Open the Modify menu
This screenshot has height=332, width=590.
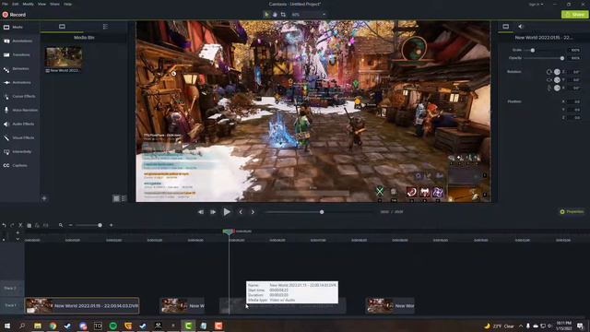coord(29,4)
